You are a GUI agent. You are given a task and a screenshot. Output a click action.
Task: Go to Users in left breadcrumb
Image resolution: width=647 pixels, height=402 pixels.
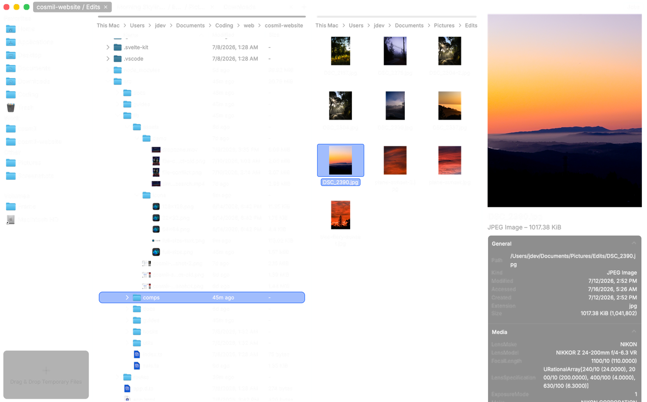coord(137,25)
